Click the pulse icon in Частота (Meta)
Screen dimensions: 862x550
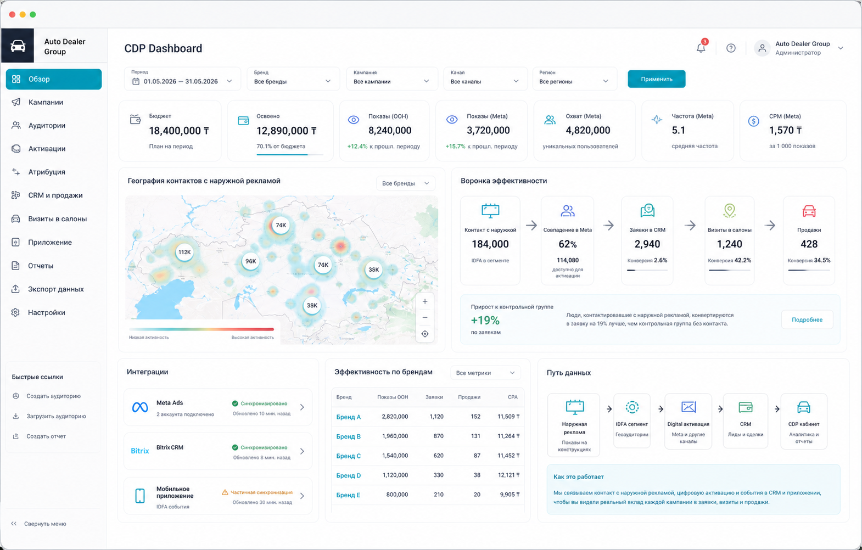[657, 120]
